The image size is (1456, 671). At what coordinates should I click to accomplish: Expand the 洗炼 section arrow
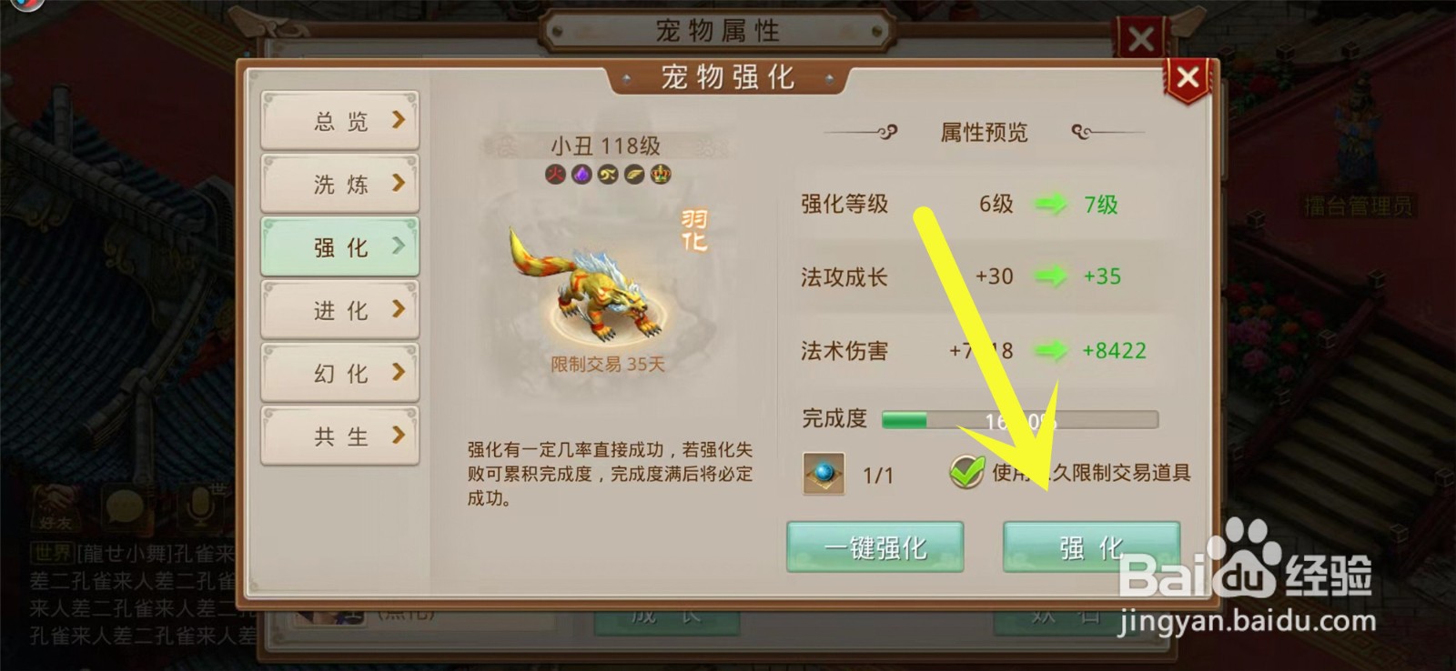click(398, 183)
